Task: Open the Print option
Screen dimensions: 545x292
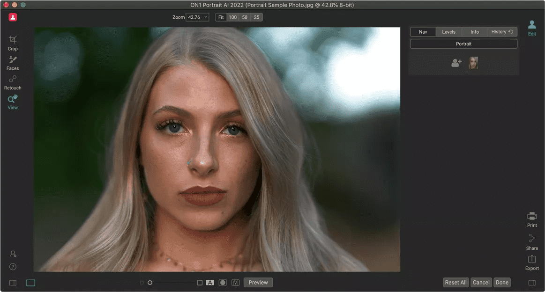Action: click(x=532, y=219)
